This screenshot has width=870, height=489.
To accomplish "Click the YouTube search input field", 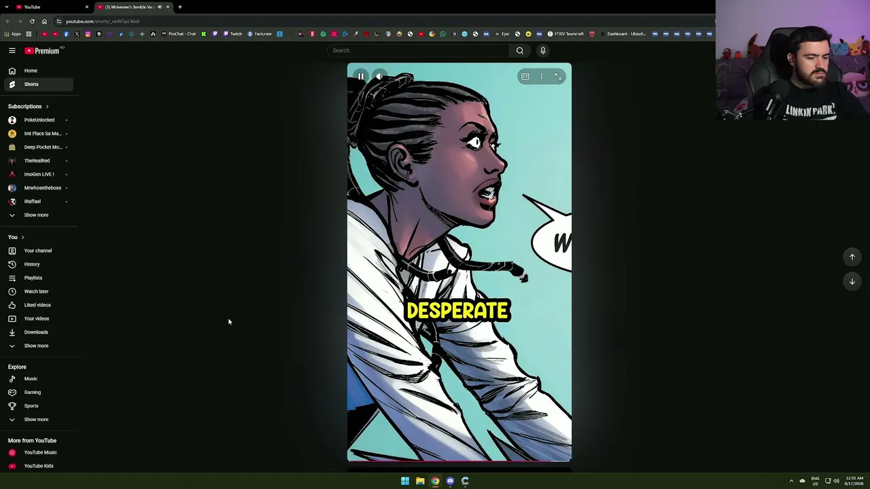I will point(418,50).
